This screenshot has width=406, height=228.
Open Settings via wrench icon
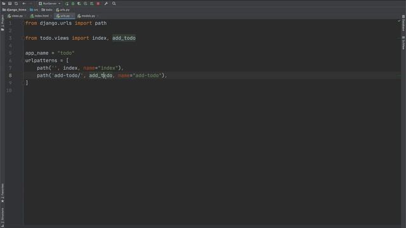(x=106, y=4)
